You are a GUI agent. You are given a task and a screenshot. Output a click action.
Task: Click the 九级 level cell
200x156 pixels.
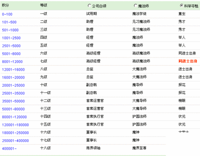point(44,77)
